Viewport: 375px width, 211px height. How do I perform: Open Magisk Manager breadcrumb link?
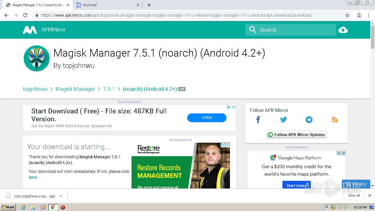pos(75,89)
